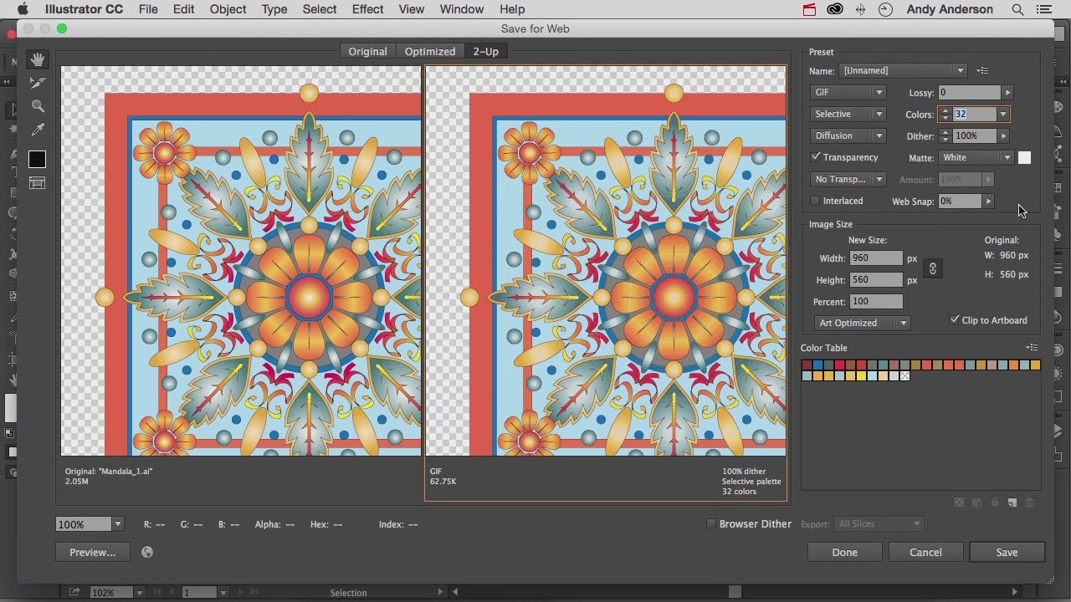The image size is (1071, 602).
Task: Open the Lossy slider arrow
Action: pyautogui.click(x=1007, y=93)
